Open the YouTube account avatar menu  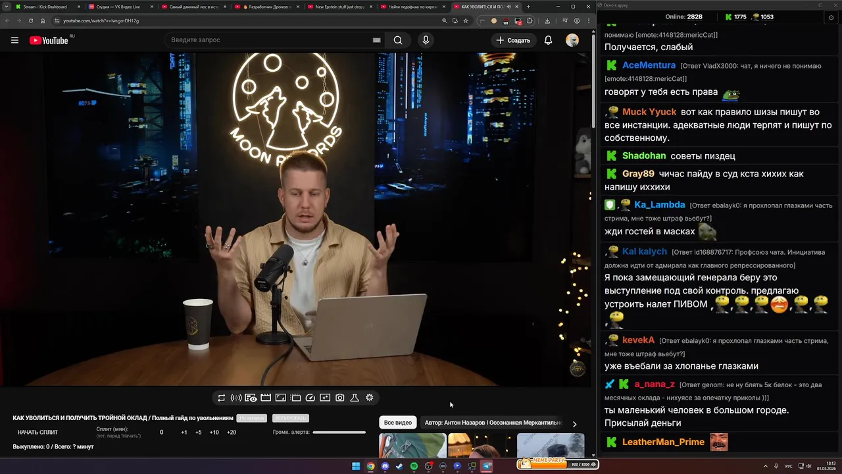click(x=572, y=40)
